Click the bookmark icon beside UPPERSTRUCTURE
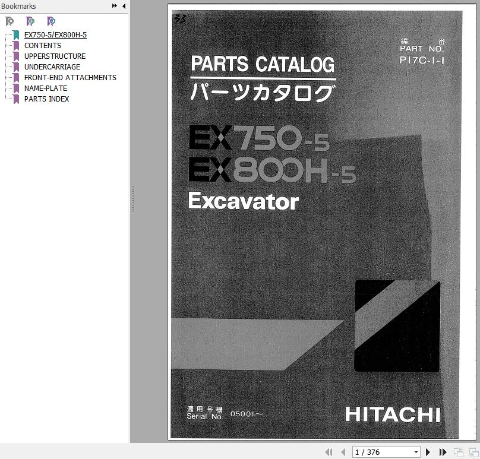 coord(16,56)
